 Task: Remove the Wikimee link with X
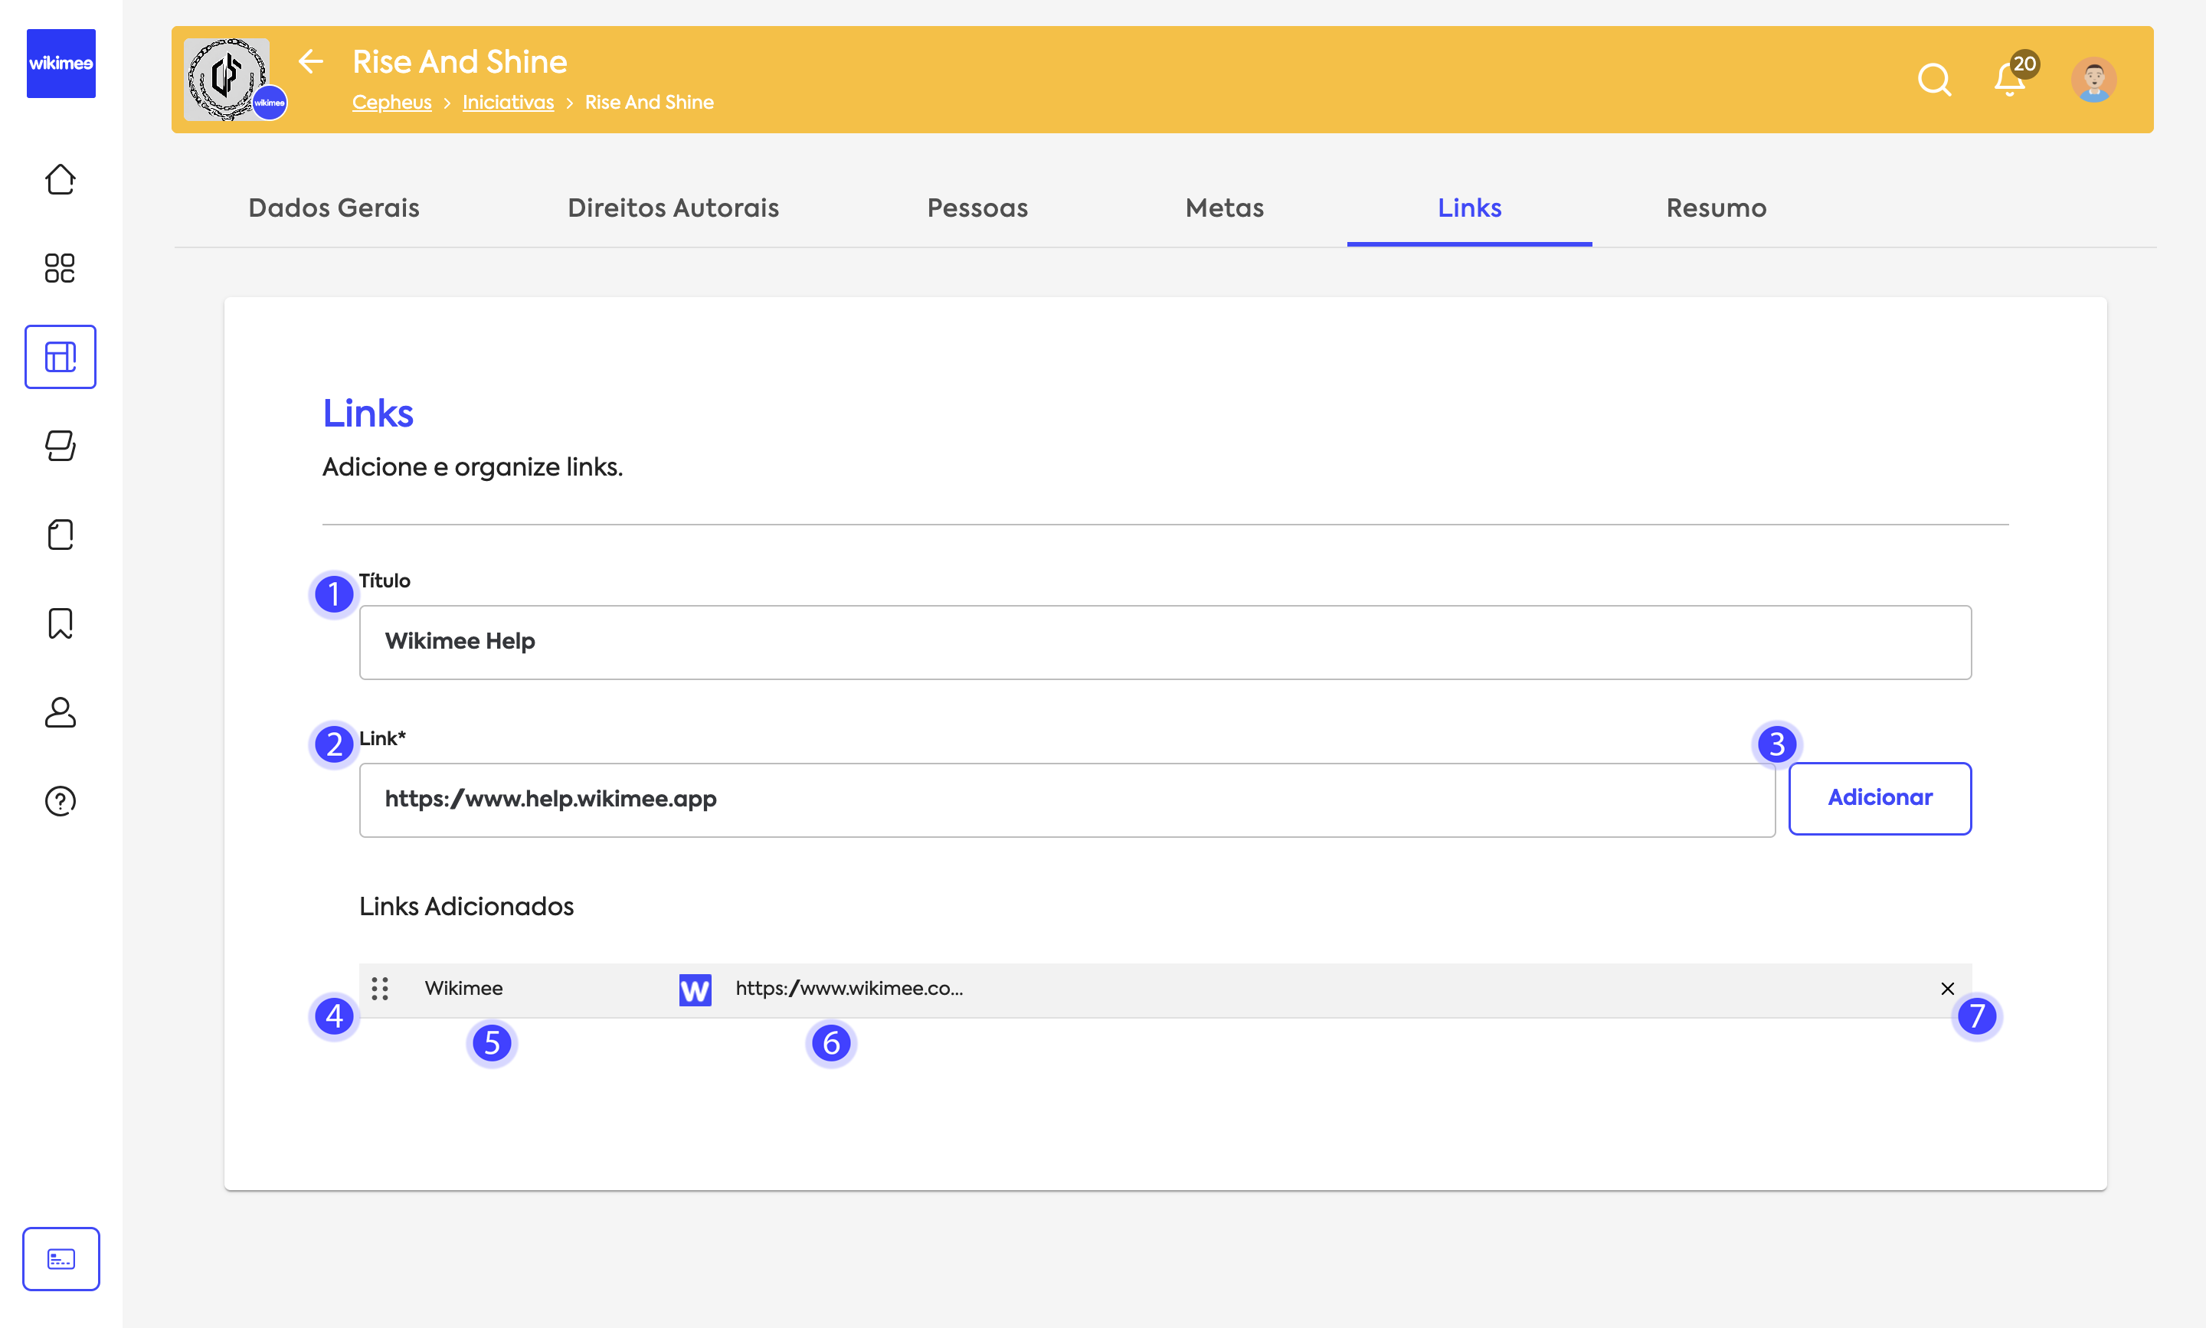[1947, 988]
